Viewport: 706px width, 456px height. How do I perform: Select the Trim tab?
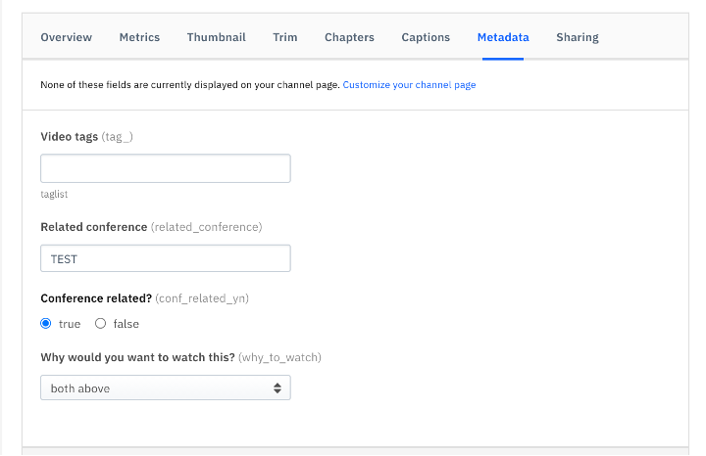coord(285,37)
